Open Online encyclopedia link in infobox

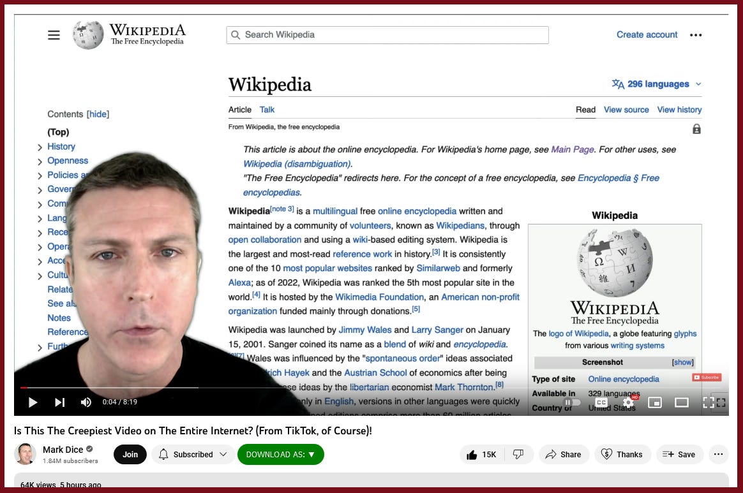click(624, 379)
